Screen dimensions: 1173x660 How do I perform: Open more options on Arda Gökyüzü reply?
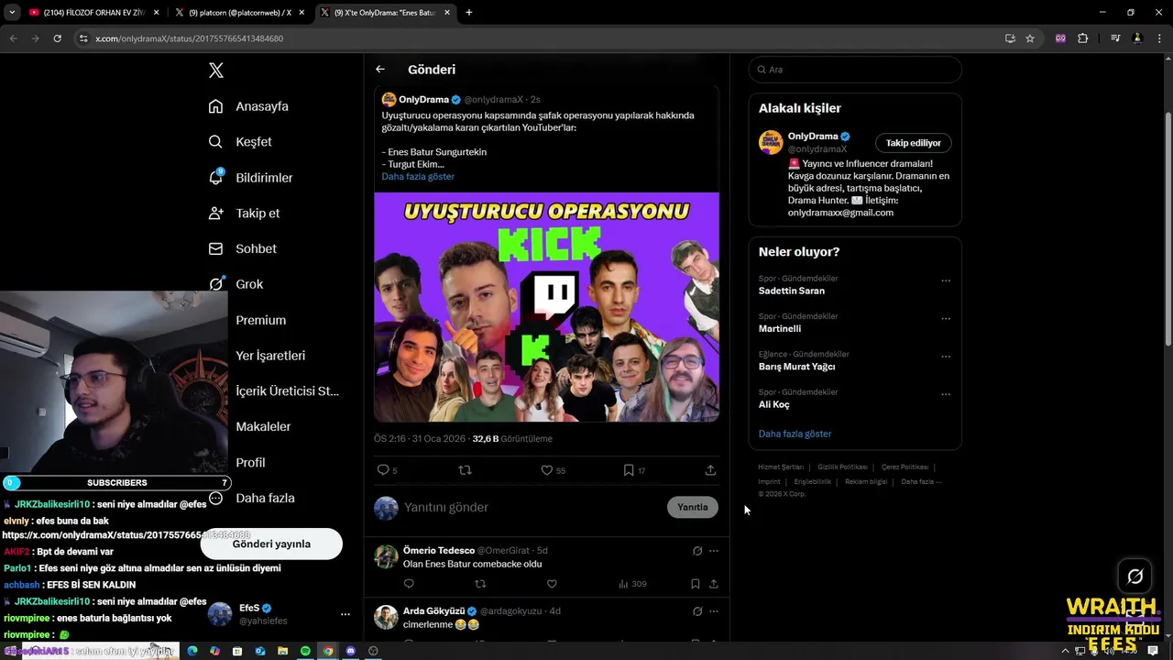pos(714,611)
